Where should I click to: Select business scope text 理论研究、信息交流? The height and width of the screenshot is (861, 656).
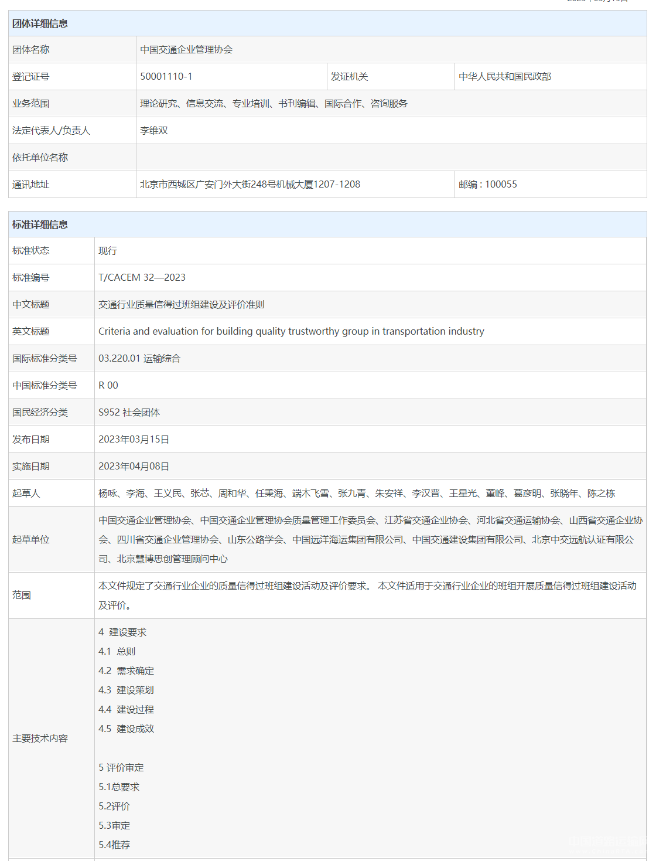274,104
